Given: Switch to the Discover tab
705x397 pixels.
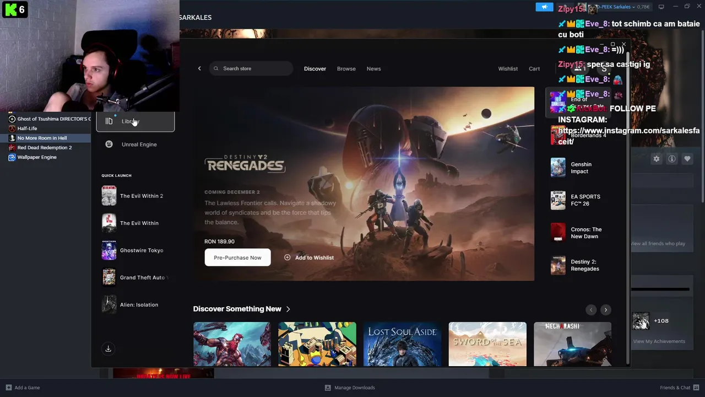Looking at the screenshot, I should (x=315, y=69).
